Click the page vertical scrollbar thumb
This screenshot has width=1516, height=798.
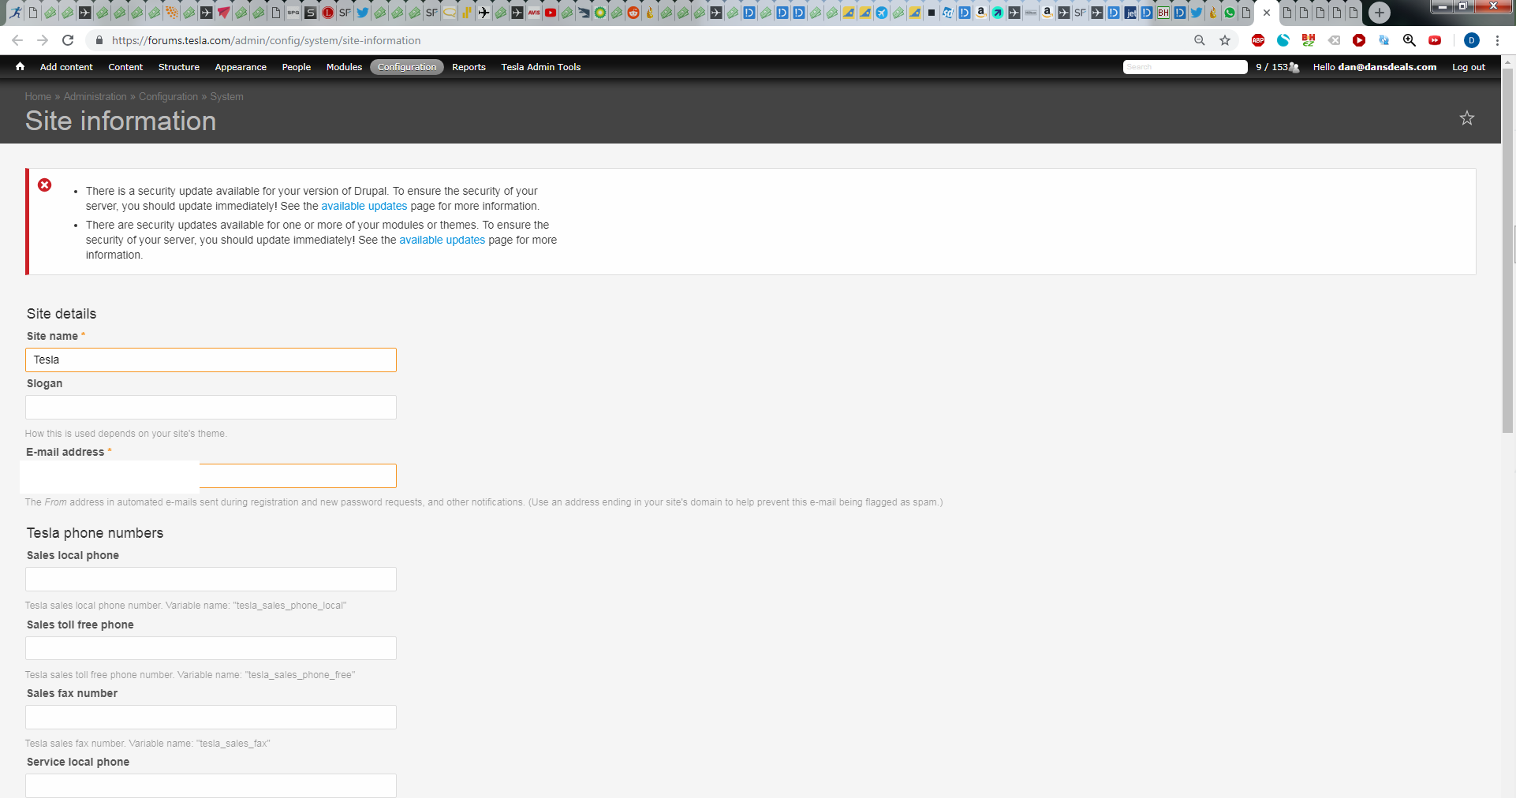point(1508,251)
